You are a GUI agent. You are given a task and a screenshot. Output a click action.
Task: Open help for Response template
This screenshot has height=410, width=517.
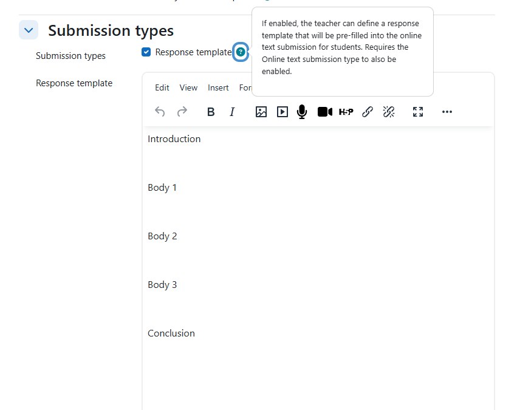[241, 52]
